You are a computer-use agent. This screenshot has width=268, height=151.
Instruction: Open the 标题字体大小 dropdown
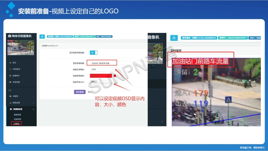click(x=104, y=82)
